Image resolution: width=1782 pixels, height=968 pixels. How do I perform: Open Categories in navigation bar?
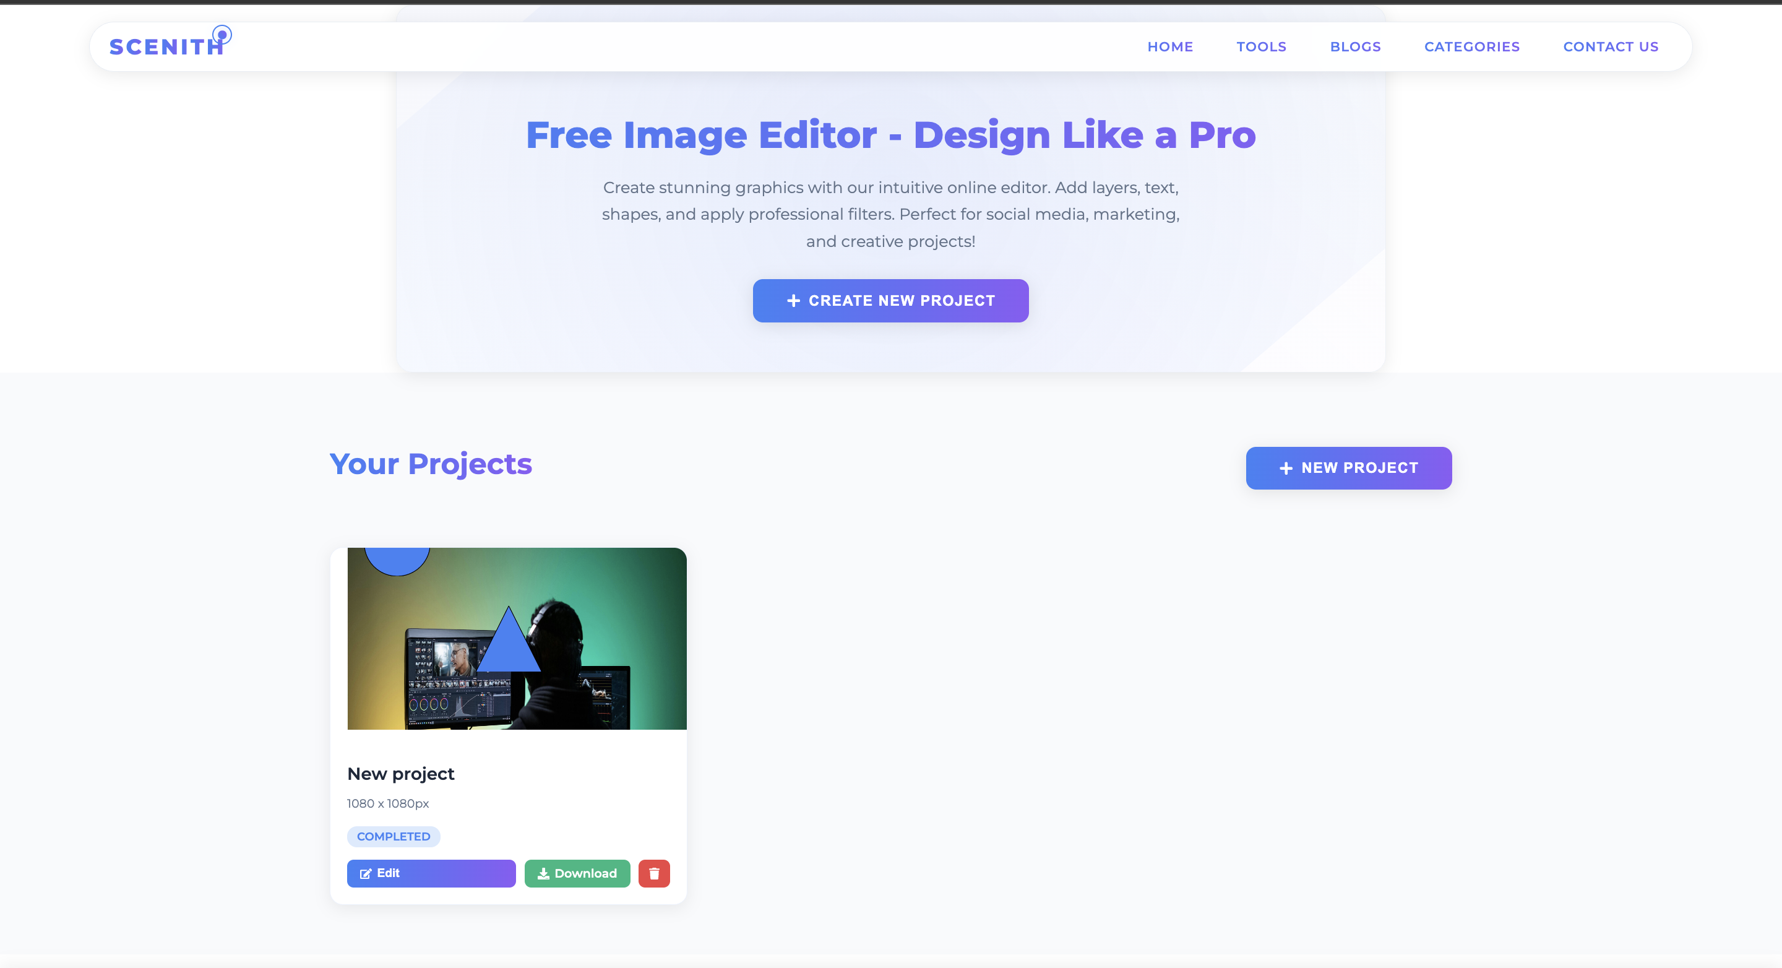click(x=1471, y=46)
